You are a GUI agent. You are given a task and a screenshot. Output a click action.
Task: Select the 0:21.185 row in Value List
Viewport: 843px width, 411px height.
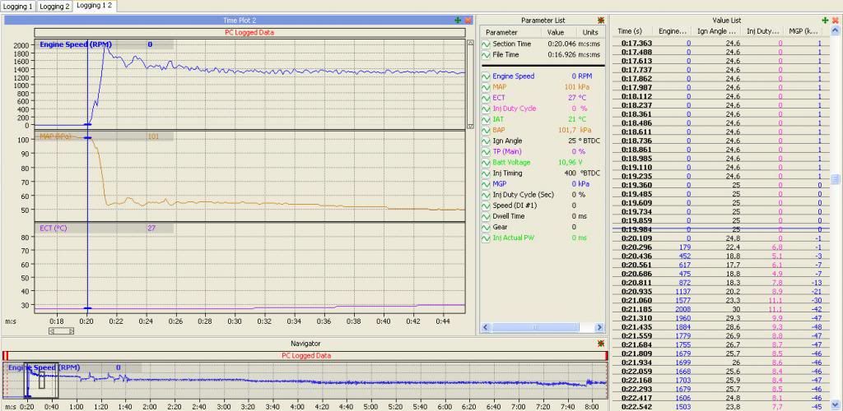pos(720,310)
